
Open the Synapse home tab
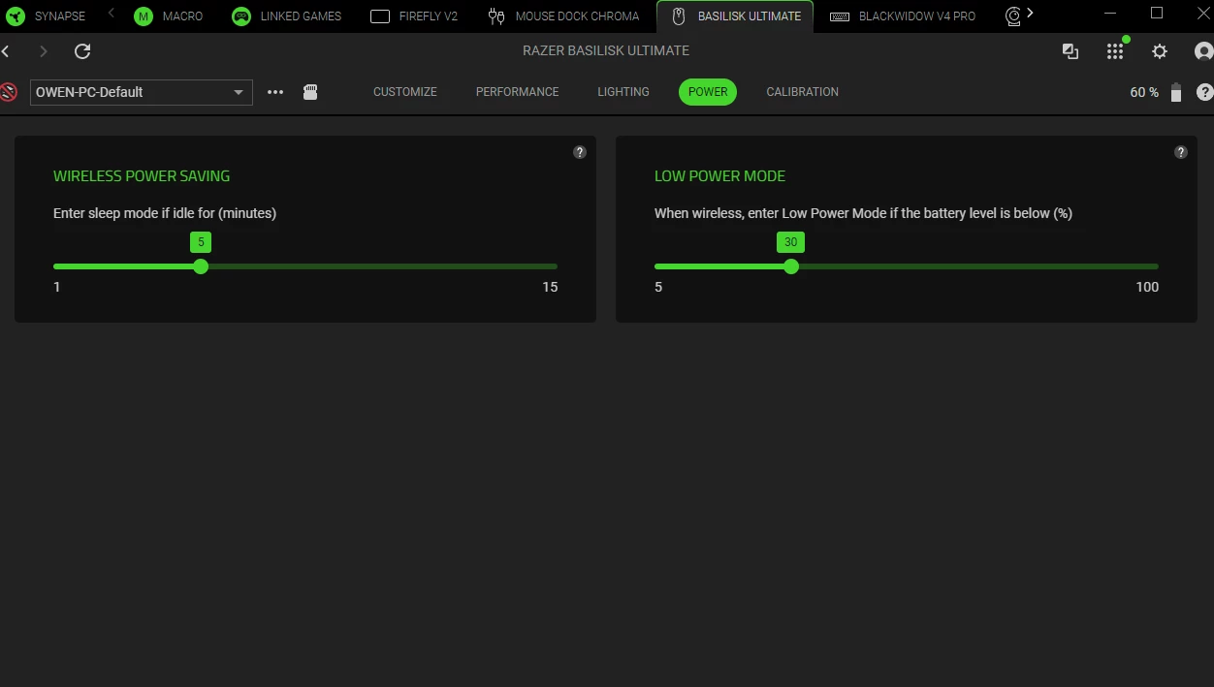46,16
